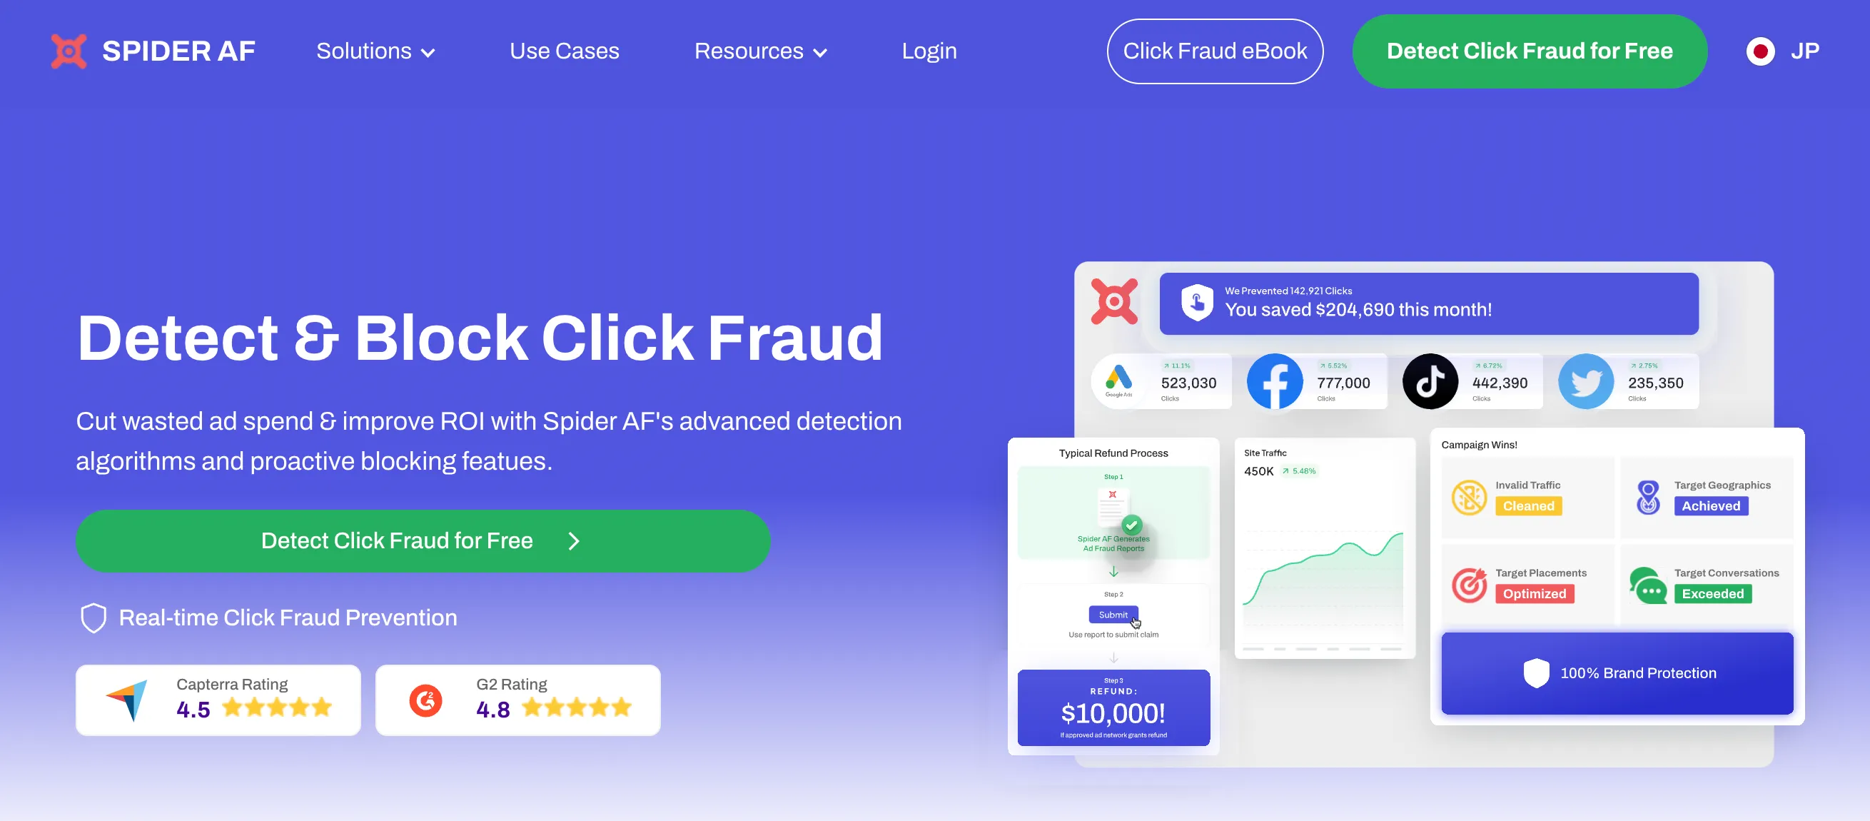This screenshot has height=821, width=1870.
Task: Click the Capterra logo icon
Action: coord(128,700)
